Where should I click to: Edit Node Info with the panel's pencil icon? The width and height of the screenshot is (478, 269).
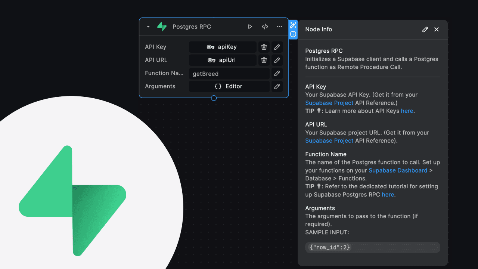coord(425,29)
